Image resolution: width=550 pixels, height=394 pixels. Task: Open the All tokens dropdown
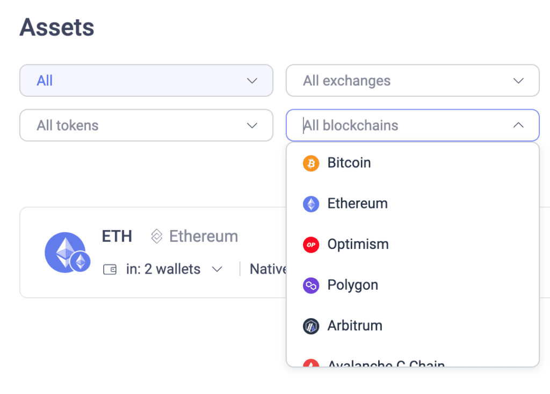pos(146,125)
